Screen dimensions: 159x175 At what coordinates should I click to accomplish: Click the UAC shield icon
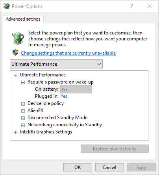(15, 53)
